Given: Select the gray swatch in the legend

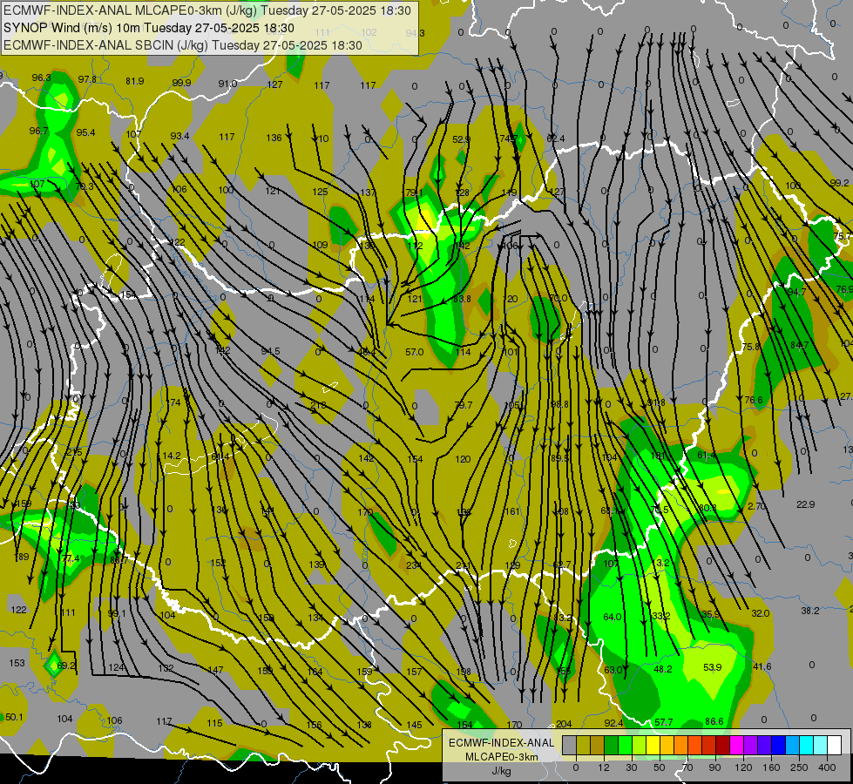Looking at the screenshot, I should 569,745.
